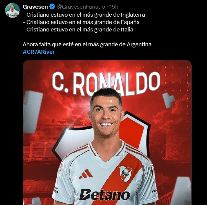Open the @GravesenFunado handle
The width and height of the screenshot is (207, 205).
point(81,7)
